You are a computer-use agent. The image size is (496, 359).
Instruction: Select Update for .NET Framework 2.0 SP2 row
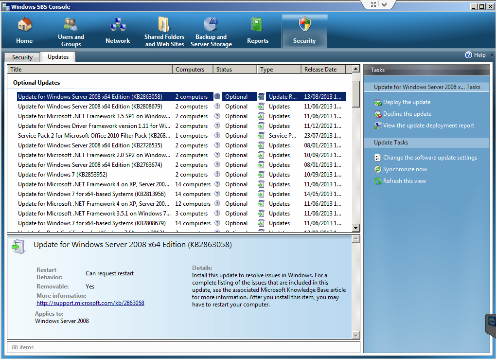point(181,155)
